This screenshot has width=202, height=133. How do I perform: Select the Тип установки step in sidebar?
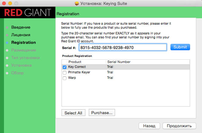click(25, 58)
